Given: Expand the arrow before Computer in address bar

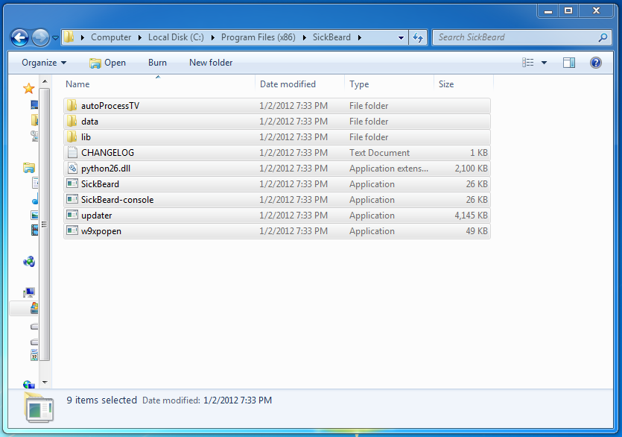Looking at the screenshot, I should coord(83,37).
